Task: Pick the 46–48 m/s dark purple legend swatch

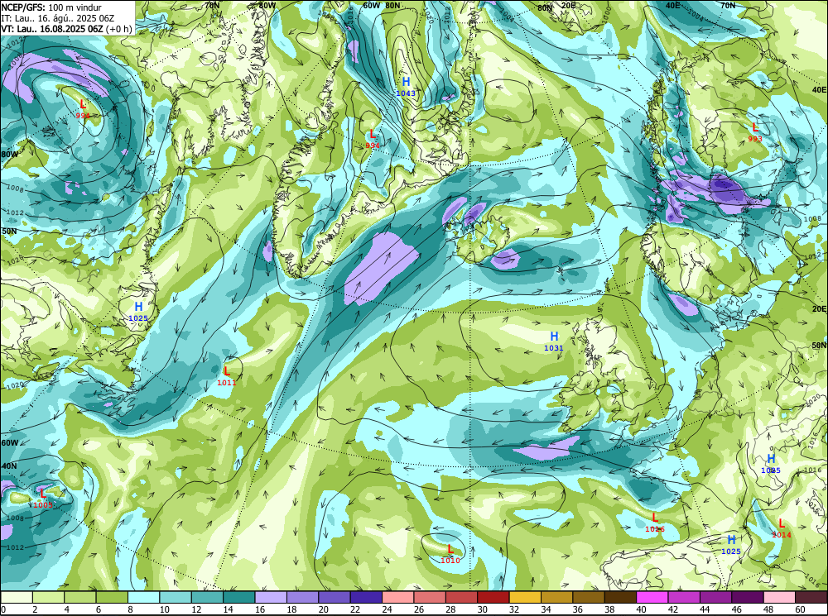Action: [x=748, y=597]
